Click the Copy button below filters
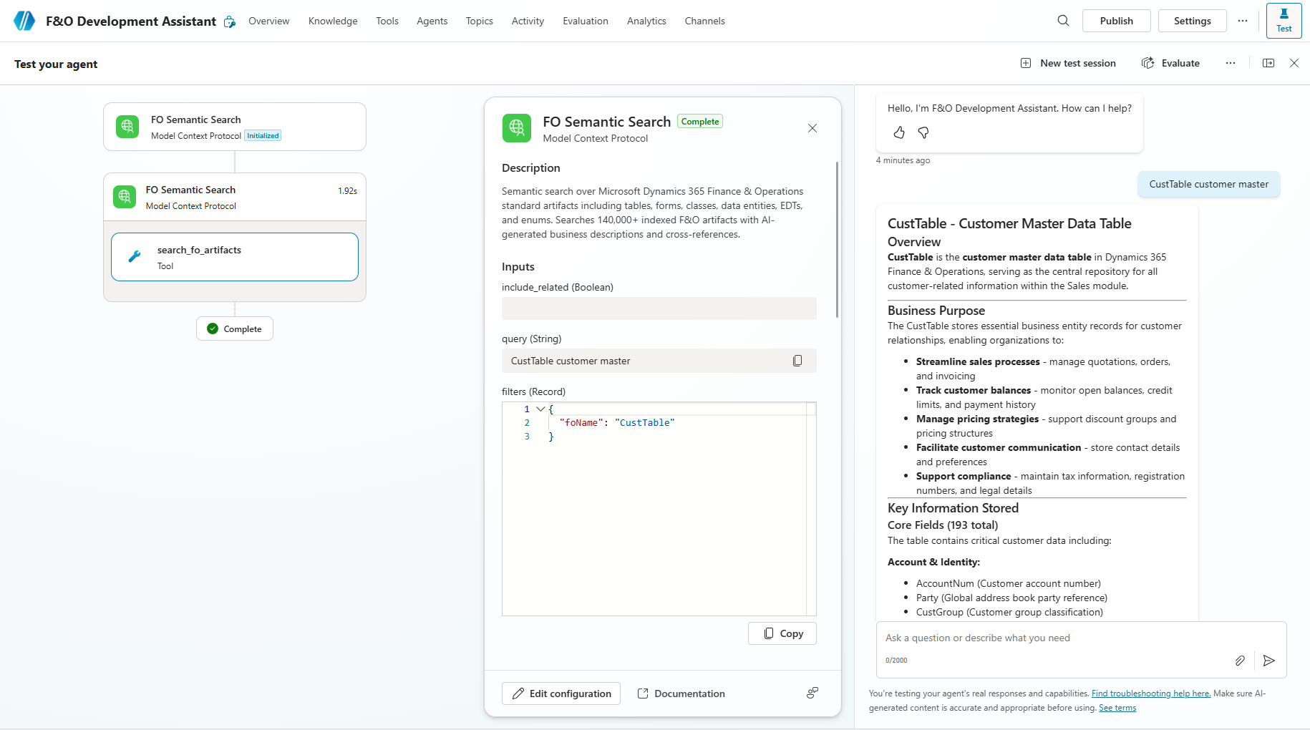 point(782,633)
